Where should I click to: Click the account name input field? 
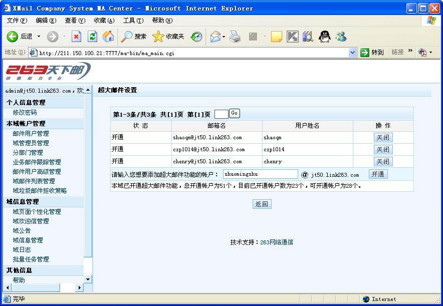260,174
